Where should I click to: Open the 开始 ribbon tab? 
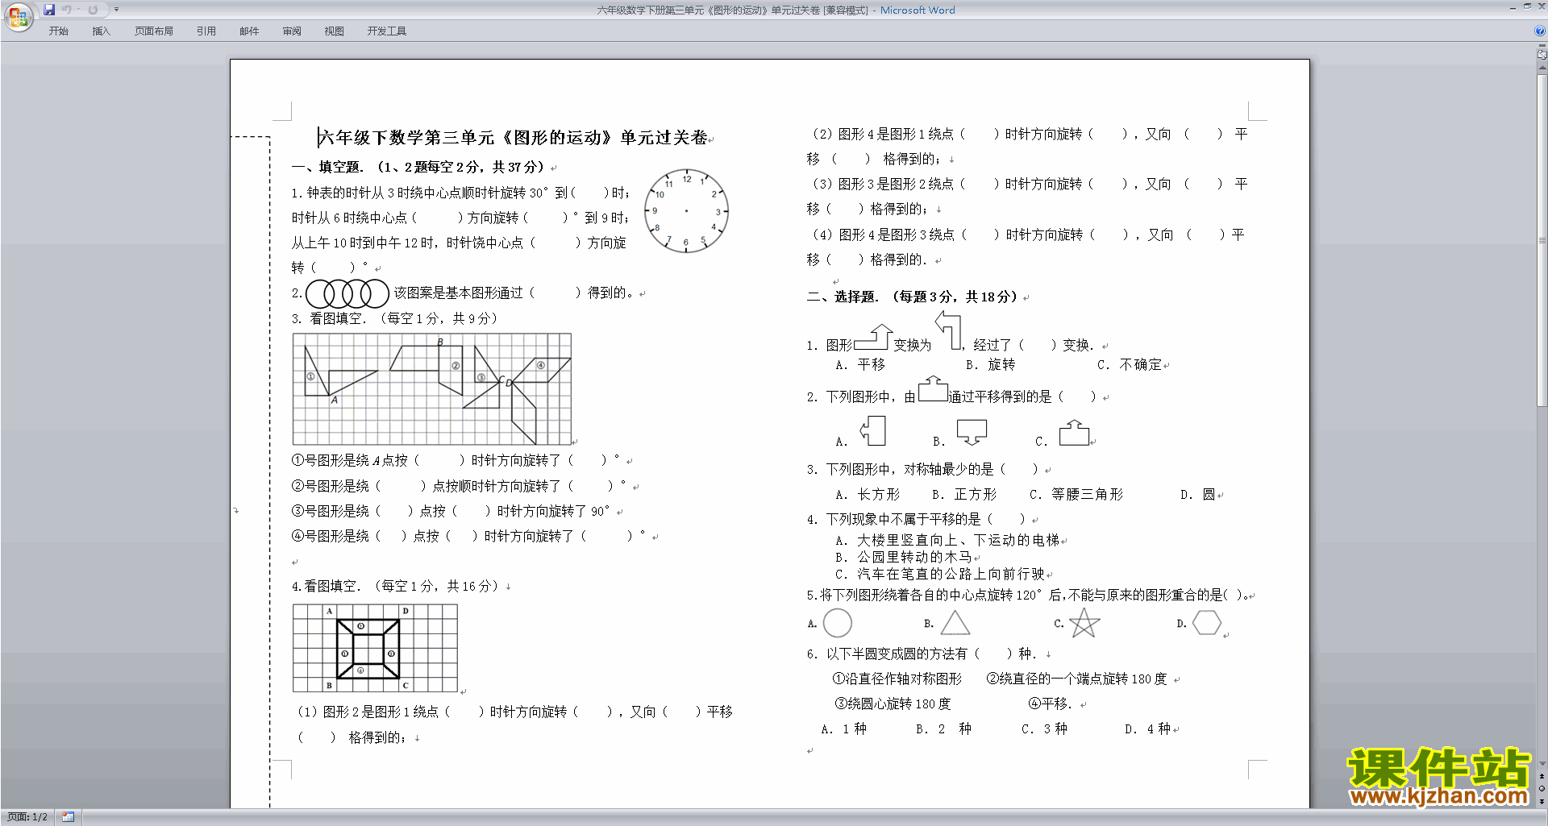58,31
